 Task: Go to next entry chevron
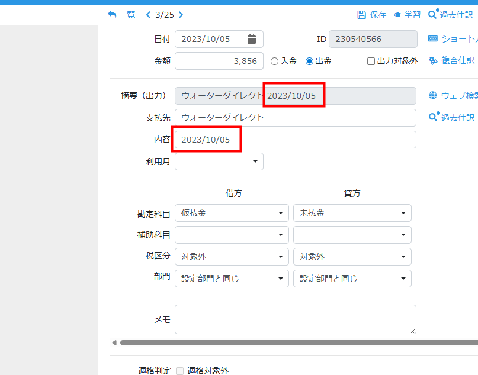181,15
